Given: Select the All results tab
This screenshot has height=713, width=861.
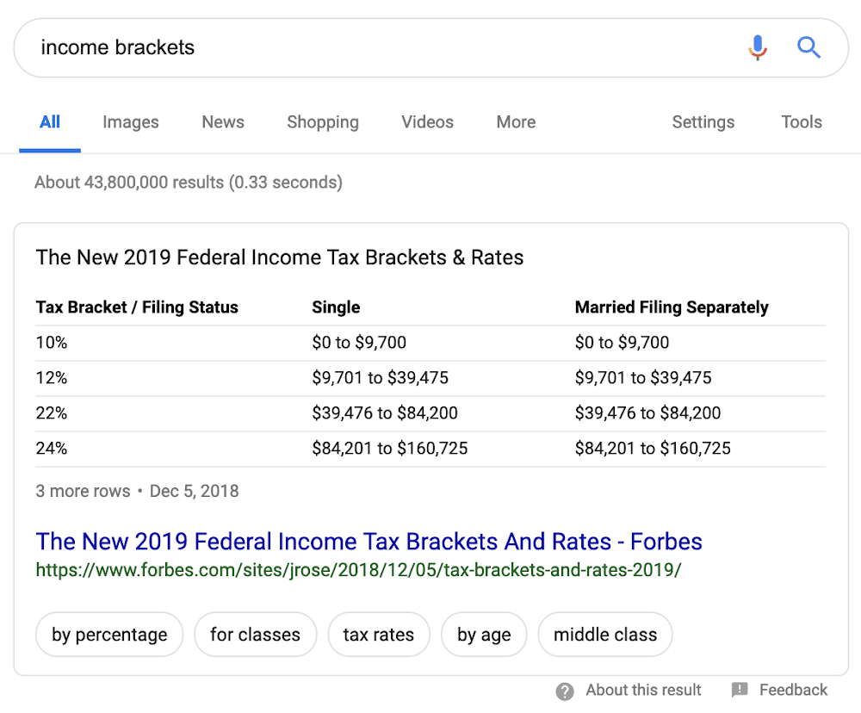Looking at the screenshot, I should (50, 122).
